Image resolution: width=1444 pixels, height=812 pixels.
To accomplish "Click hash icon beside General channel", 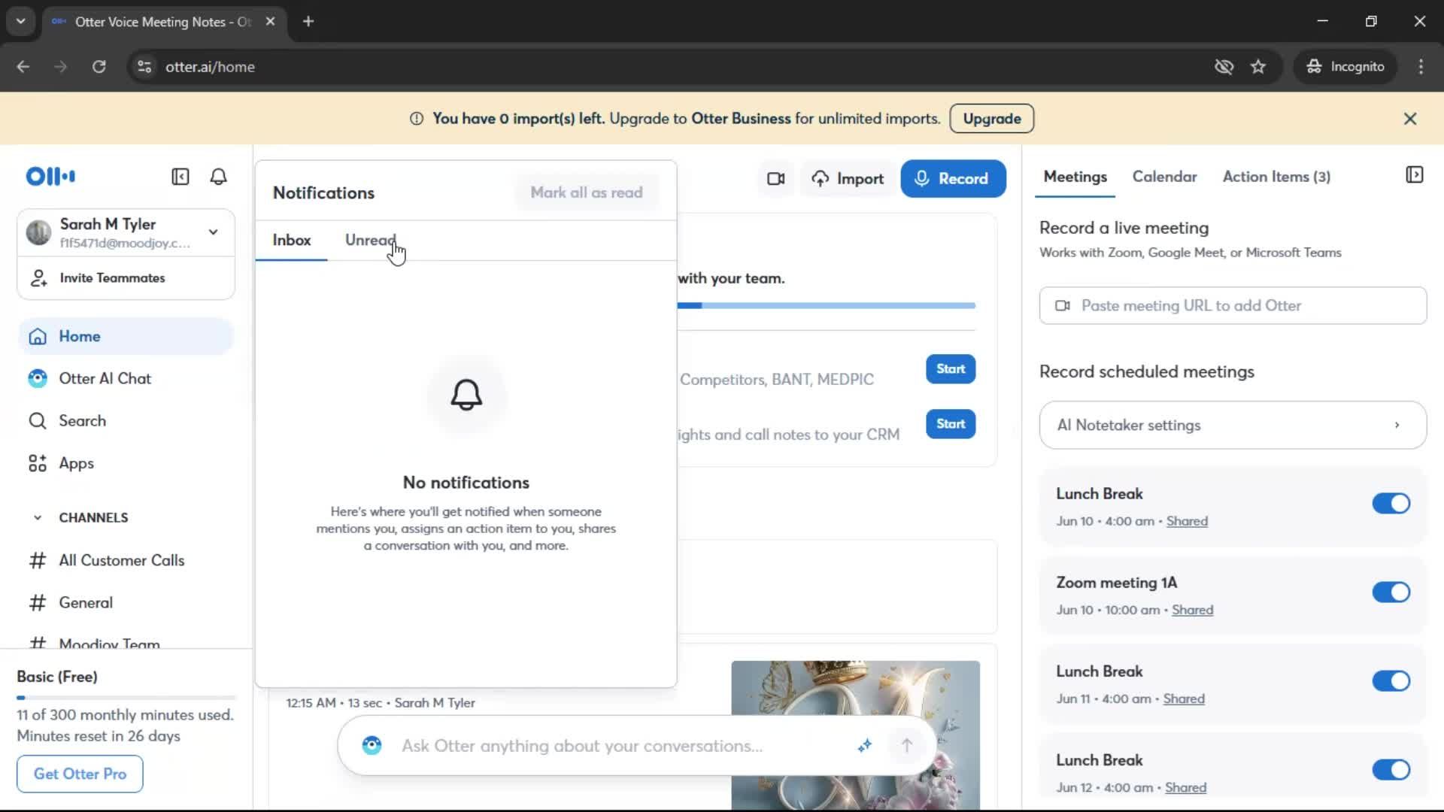I will tap(38, 602).
